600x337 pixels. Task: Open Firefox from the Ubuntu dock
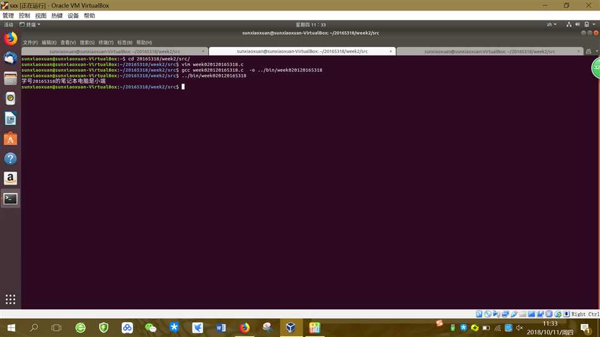tap(11, 39)
